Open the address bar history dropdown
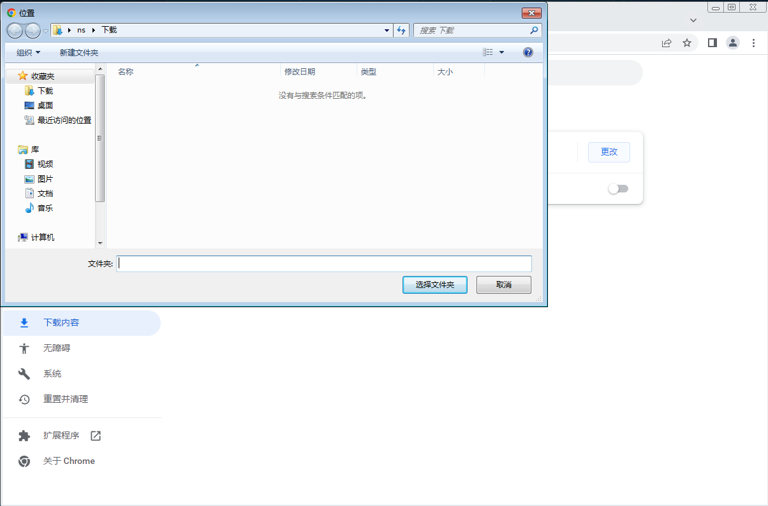 tap(387, 30)
